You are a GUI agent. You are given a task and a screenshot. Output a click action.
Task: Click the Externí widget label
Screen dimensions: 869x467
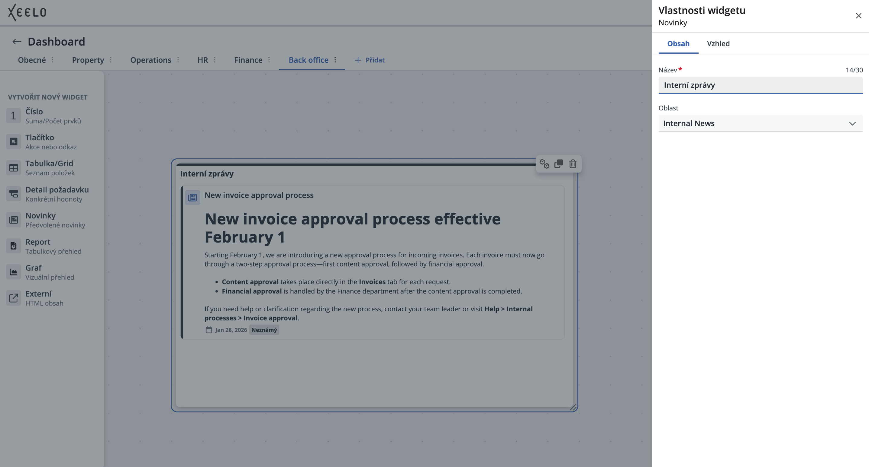tap(38, 294)
